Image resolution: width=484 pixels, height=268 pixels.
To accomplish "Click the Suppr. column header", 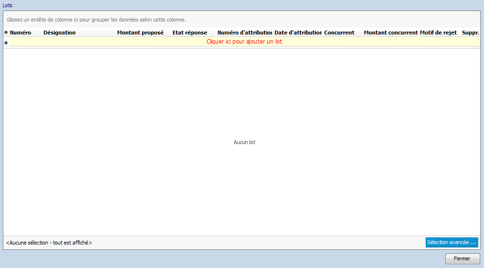I will (471, 33).
